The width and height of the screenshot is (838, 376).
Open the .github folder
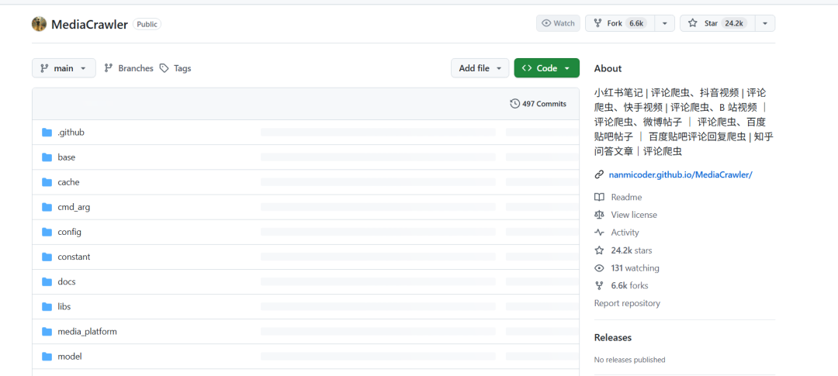71,133
